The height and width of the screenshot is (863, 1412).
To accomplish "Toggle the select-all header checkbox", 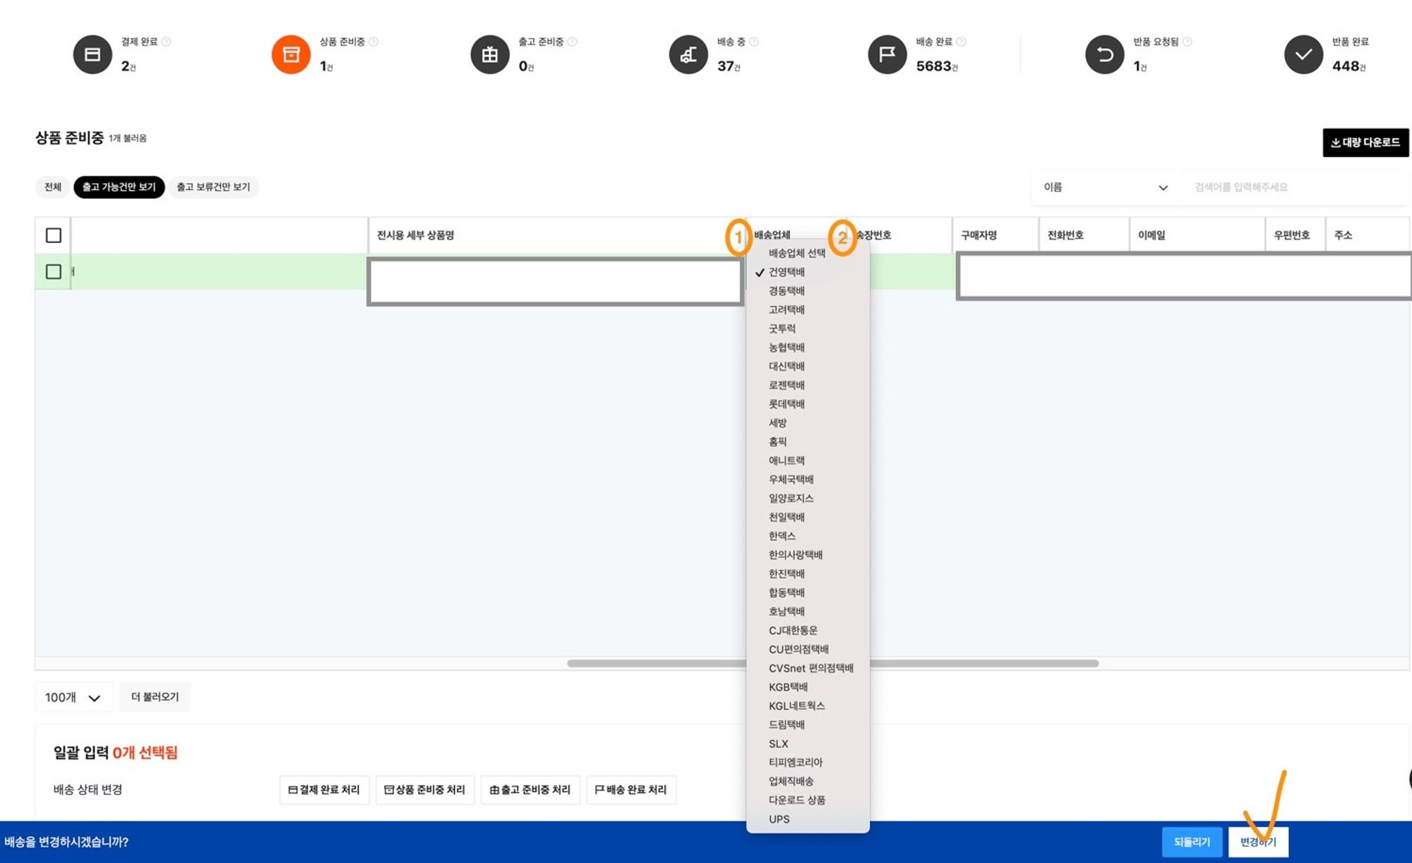I will [x=54, y=235].
